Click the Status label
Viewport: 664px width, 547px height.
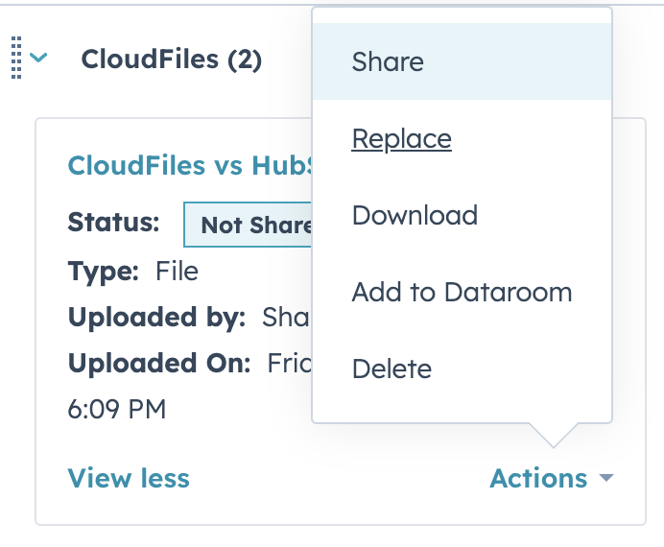pos(113,222)
